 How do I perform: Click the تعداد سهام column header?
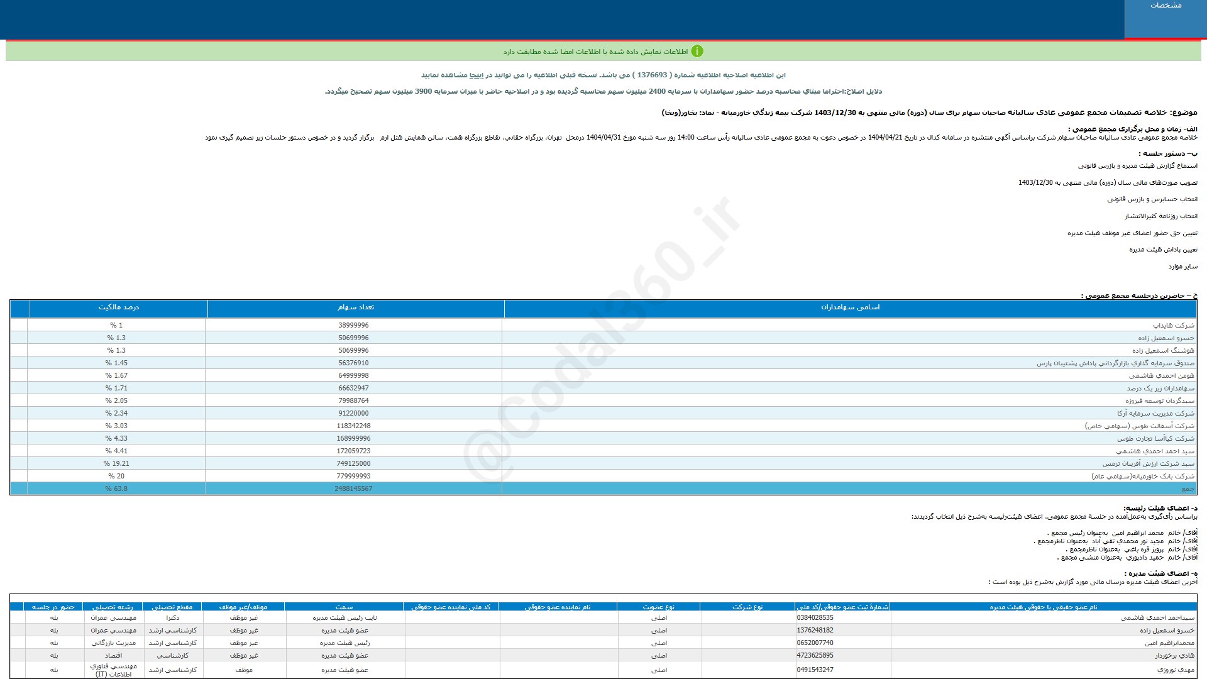click(355, 307)
